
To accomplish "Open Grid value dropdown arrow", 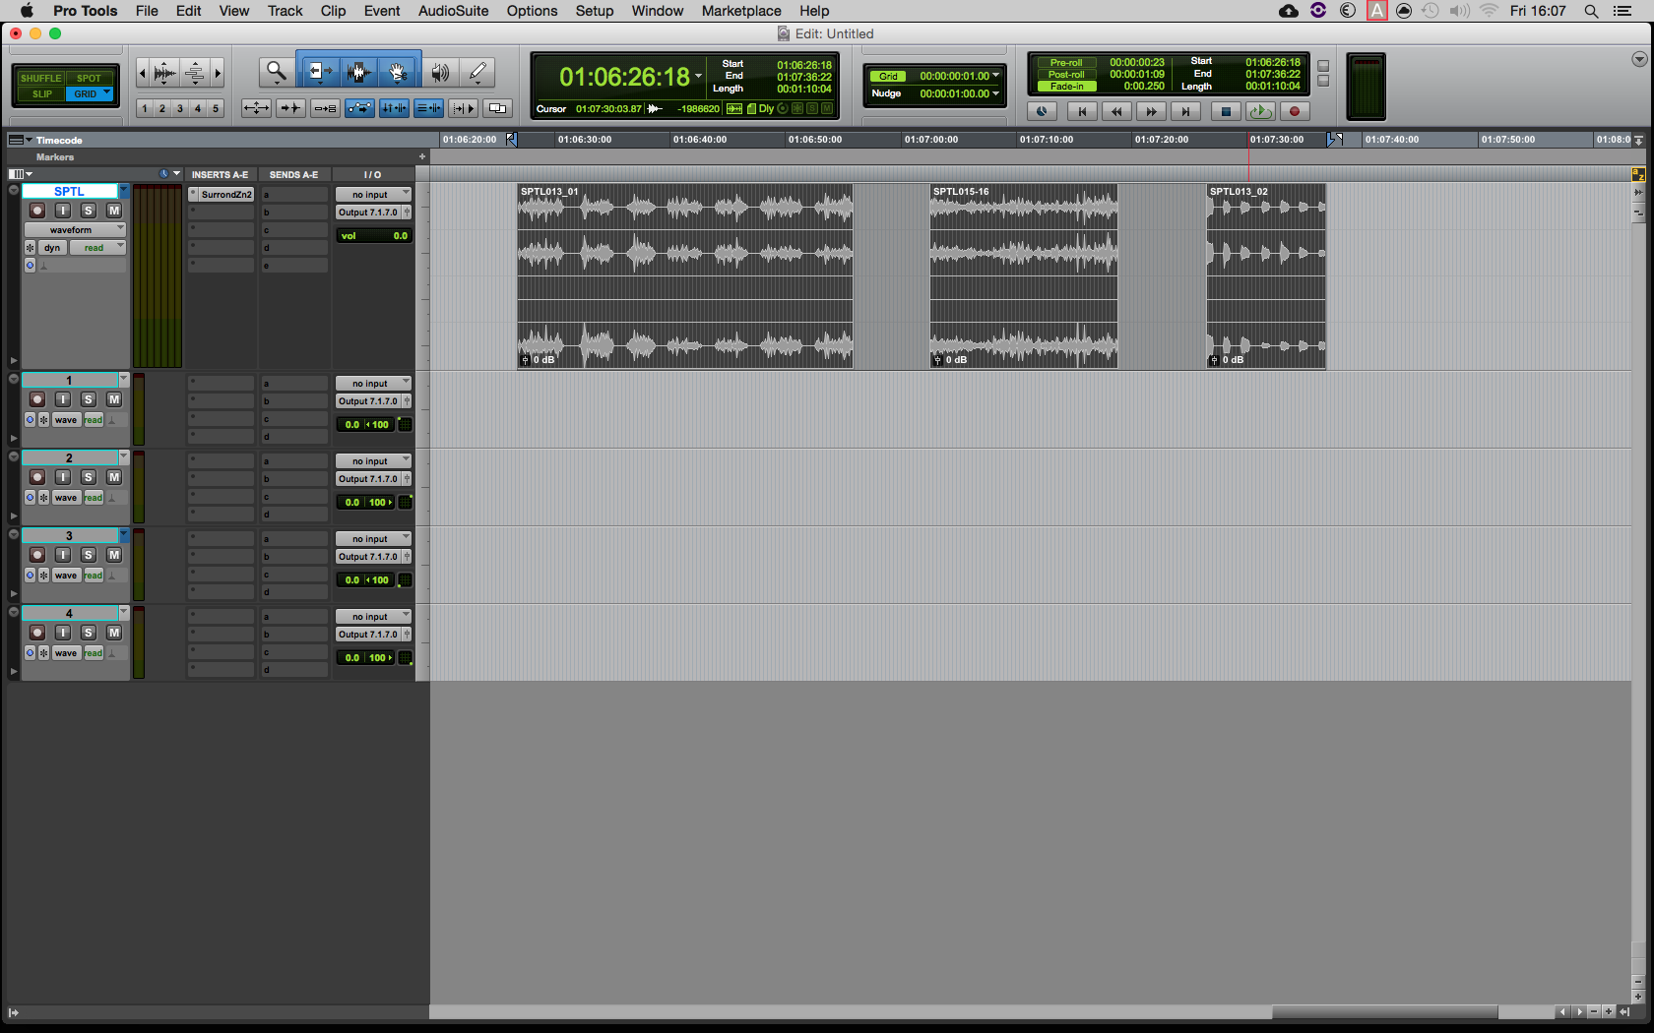I will [996, 76].
